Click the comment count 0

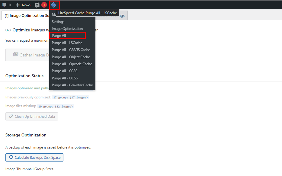(x=10, y=5)
